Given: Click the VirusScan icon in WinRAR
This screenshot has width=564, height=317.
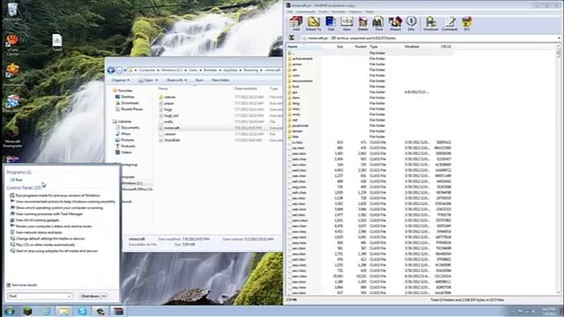Looking at the screenshot, I should (x=431, y=24).
